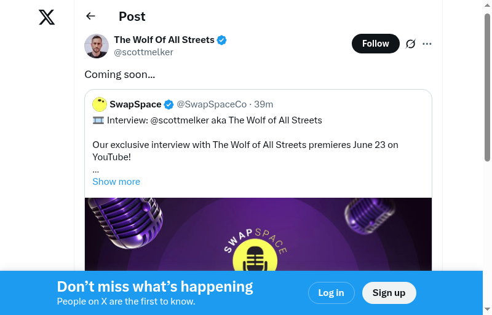The image size is (492, 315).
Task: Click SwapSpace's yellow profile avatar
Action: [100, 104]
